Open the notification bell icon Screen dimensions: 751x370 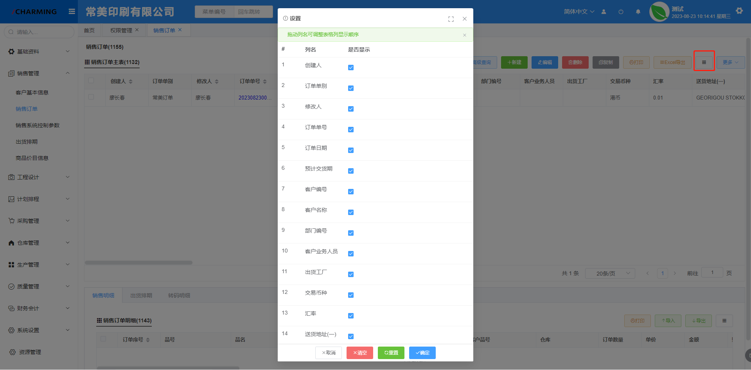638,12
